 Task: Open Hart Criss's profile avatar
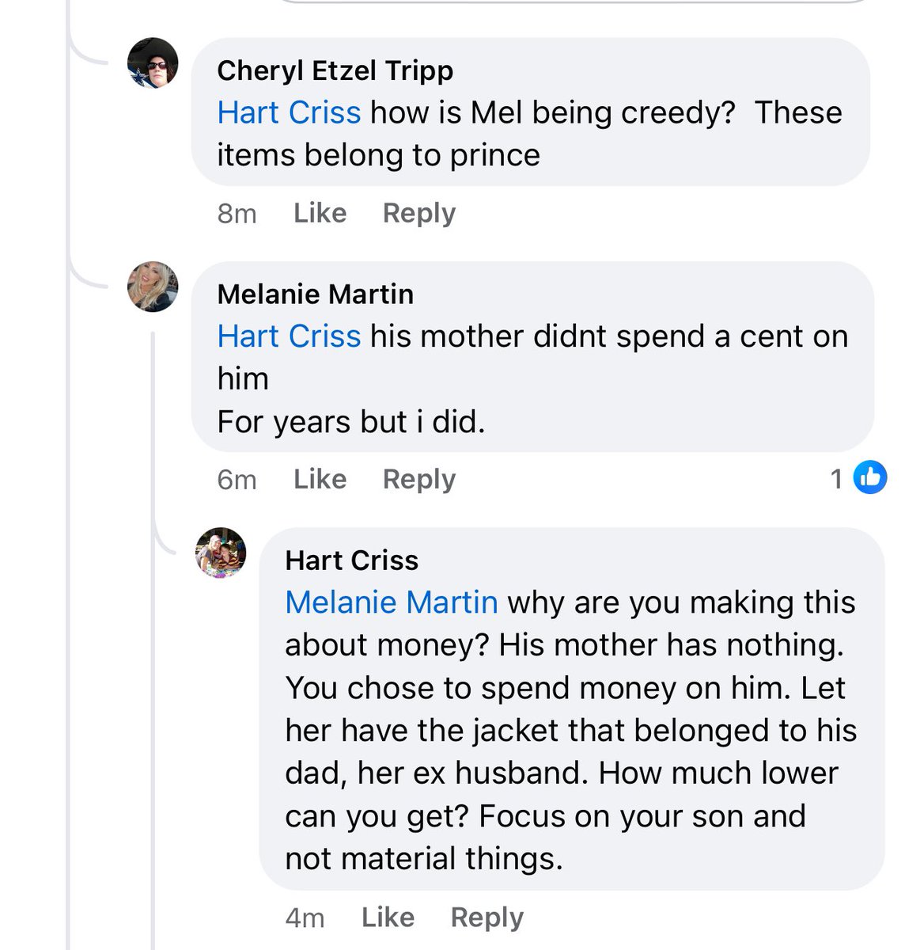(x=221, y=552)
